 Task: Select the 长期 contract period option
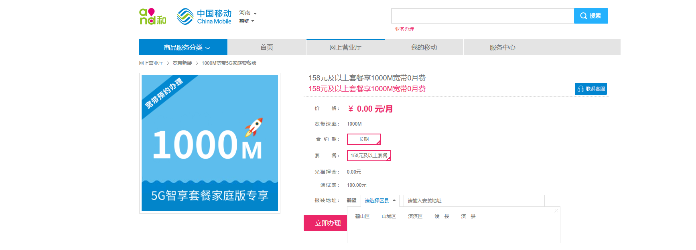[364, 139]
